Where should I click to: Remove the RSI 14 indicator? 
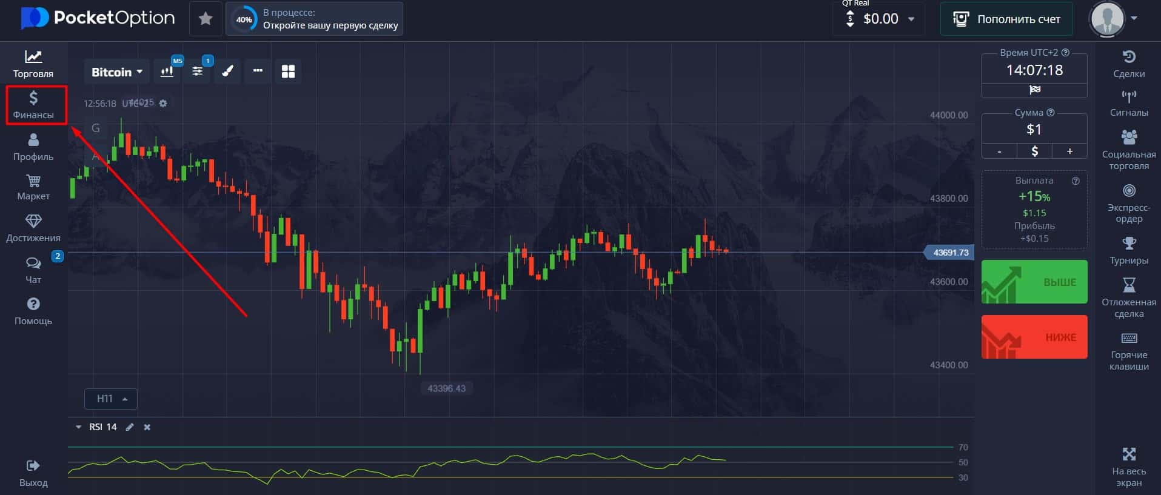[147, 427]
